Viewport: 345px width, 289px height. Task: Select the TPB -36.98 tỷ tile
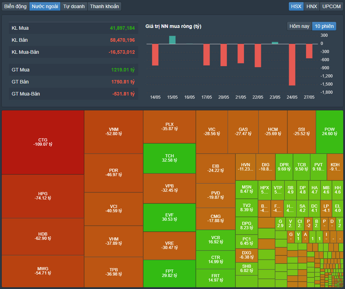[x=113, y=272]
